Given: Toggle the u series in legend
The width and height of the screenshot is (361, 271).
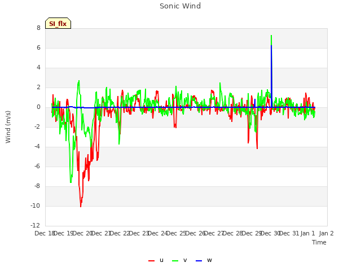Looking at the screenshot, I should pyautogui.click(x=156, y=260).
